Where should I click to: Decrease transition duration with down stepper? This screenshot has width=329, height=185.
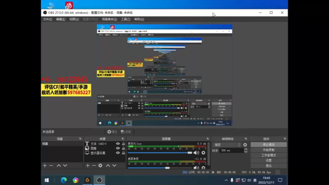(x=246, y=152)
